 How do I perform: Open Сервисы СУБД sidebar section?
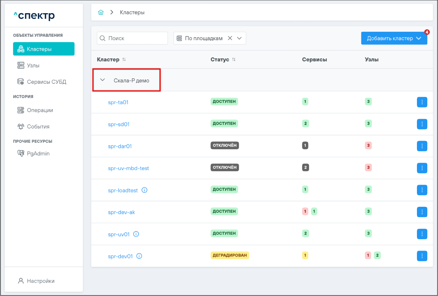(x=46, y=82)
